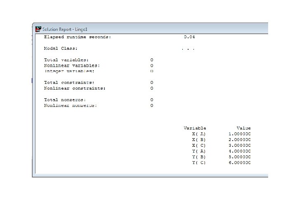Select the Total nonzeros label
Viewport: 297px width, 222px height.
point(65,99)
